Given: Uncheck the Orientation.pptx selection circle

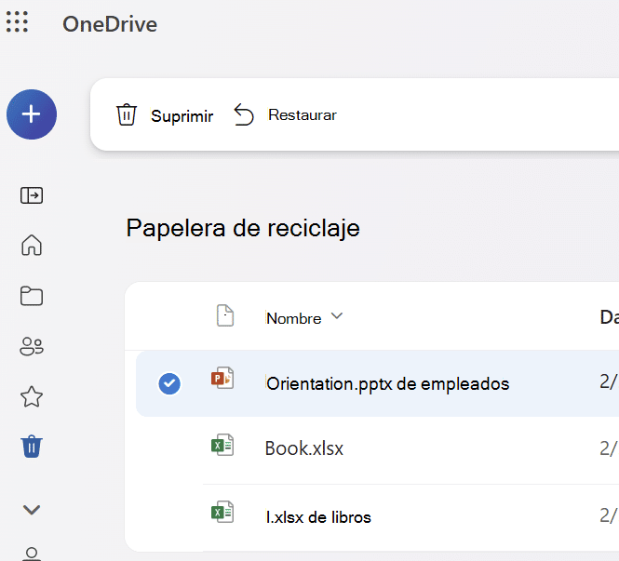Looking at the screenshot, I should pyautogui.click(x=169, y=383).
